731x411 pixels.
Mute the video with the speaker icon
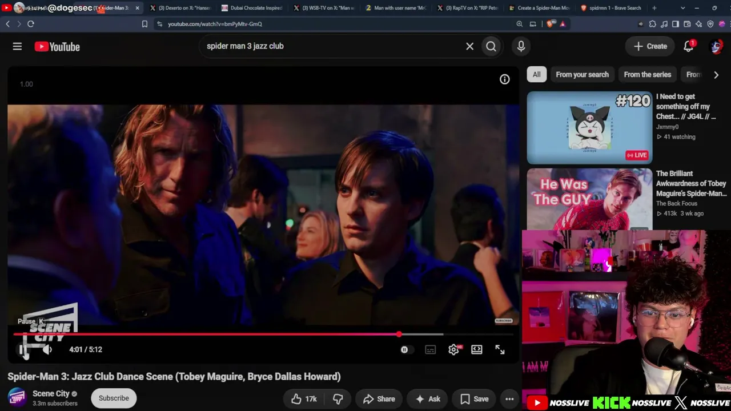(47, 349)
